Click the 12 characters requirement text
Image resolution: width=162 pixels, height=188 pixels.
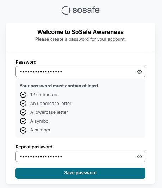(44, 95)
